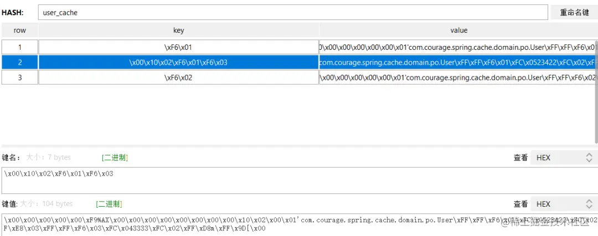Select key \x00\x10\x02\xF6\x01\xF6\x03 cell
This screenshot has height=236, width=598.
coord(178,62)
